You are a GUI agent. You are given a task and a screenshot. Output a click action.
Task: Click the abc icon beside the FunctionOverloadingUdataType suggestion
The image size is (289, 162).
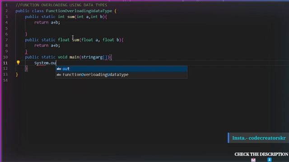[x=59, y=75]
